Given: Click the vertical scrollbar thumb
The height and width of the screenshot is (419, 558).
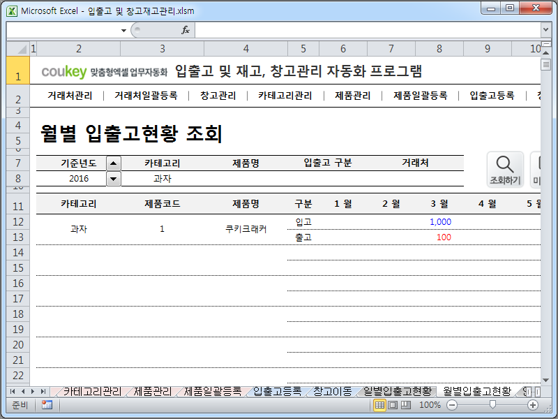Looking at the screenshot, I should point(545,65).
